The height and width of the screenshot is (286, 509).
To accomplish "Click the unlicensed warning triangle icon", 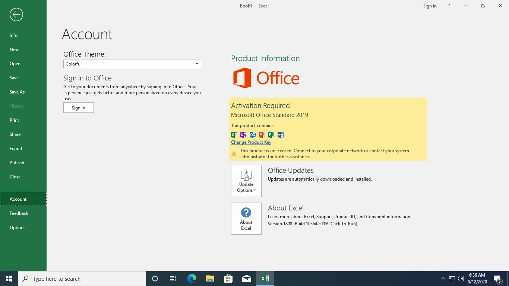I will [234, 153].
